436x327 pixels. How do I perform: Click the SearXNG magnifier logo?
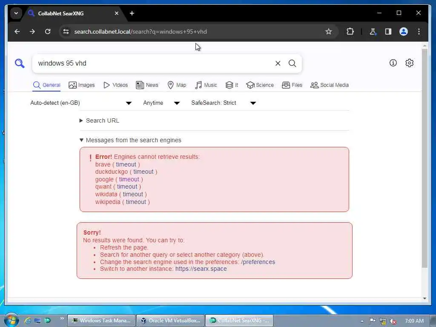click(20, 63)
